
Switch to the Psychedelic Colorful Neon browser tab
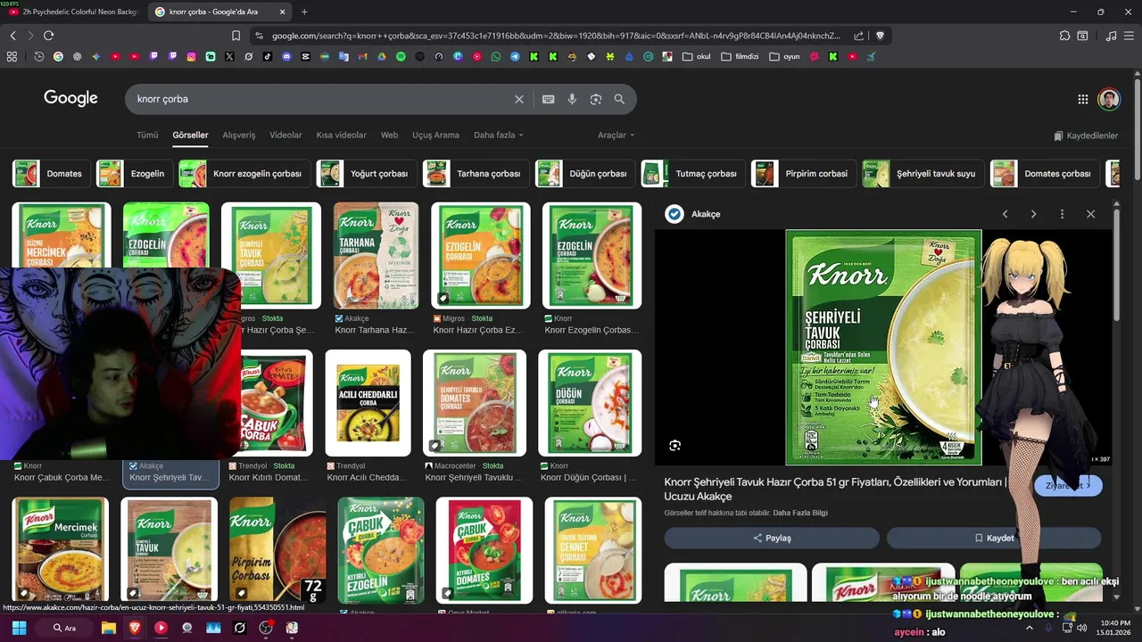[x=73, y=12]
